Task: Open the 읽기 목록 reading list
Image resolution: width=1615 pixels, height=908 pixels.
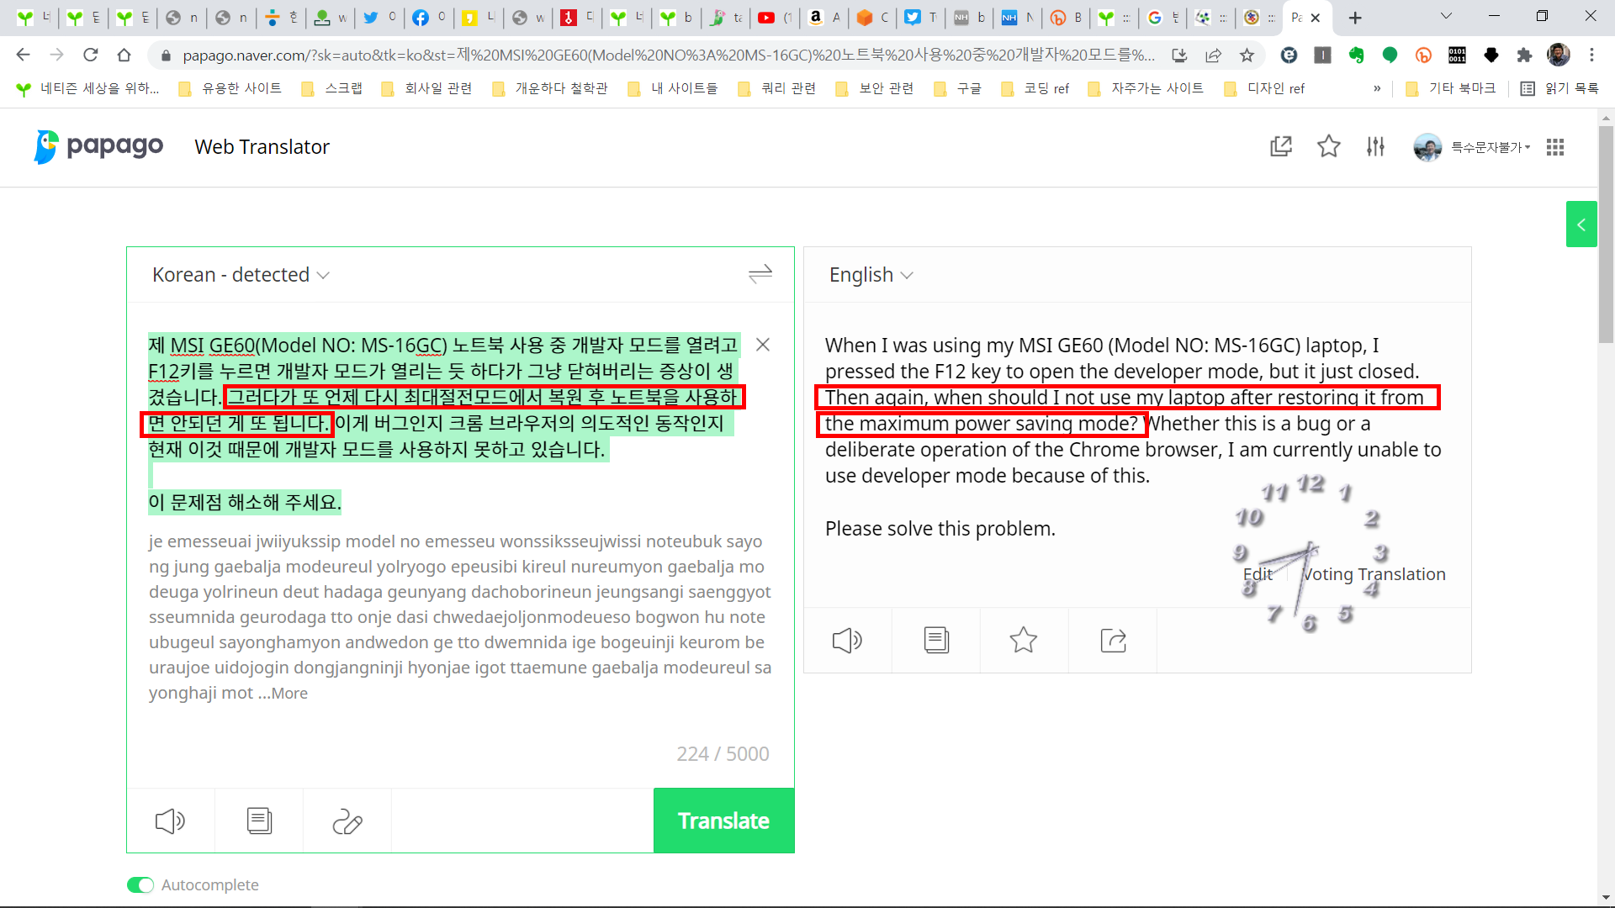Action: click(1560, 88)
